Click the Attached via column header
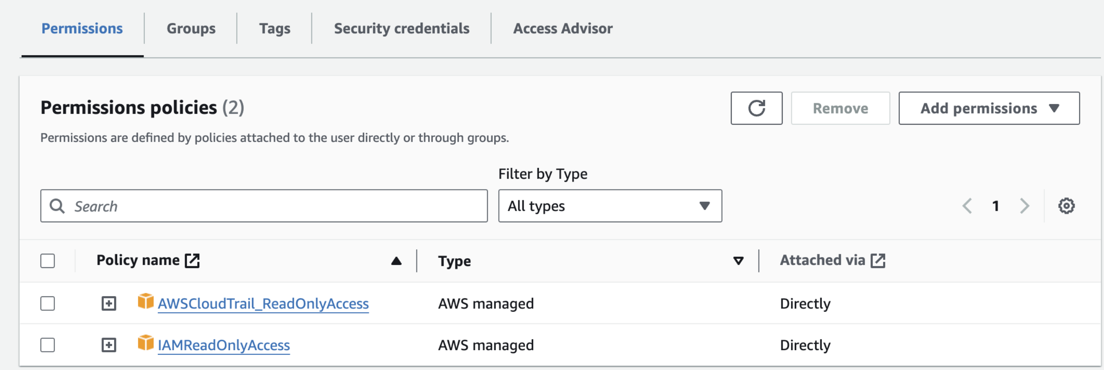Image resolution: width=1104 pixels, height=370 pixels. click(822, 260)
